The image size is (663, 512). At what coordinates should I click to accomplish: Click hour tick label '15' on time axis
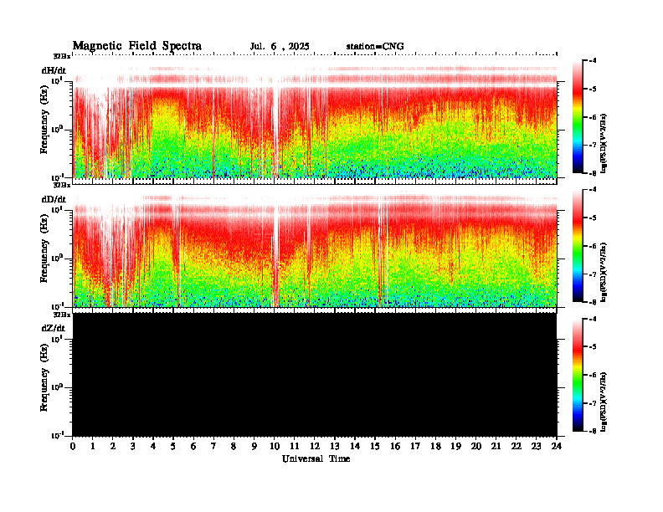click(375, 446)
